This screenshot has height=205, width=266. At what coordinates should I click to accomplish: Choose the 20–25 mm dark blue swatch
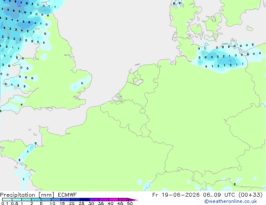pyautogui.click(x=75, y=200)
